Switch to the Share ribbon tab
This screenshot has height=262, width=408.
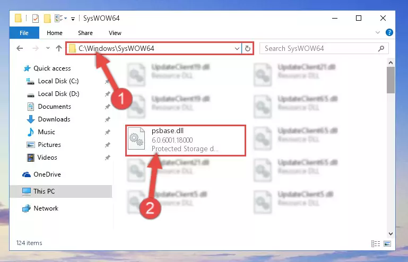click(x=85, y=33)
